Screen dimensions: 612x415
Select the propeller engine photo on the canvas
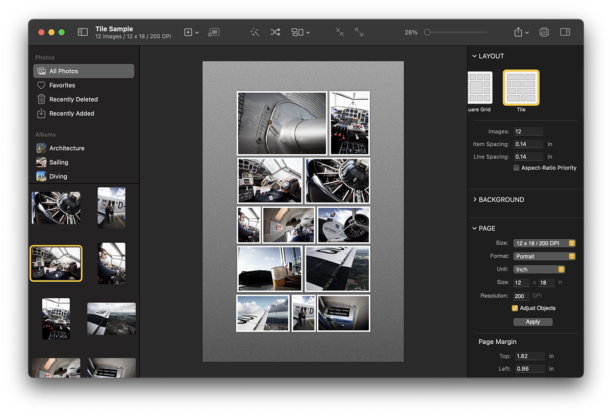[344, 225]
